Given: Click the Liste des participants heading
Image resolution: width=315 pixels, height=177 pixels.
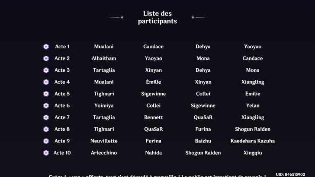Looking at the screenshot, I should click(x=157, y=17).
